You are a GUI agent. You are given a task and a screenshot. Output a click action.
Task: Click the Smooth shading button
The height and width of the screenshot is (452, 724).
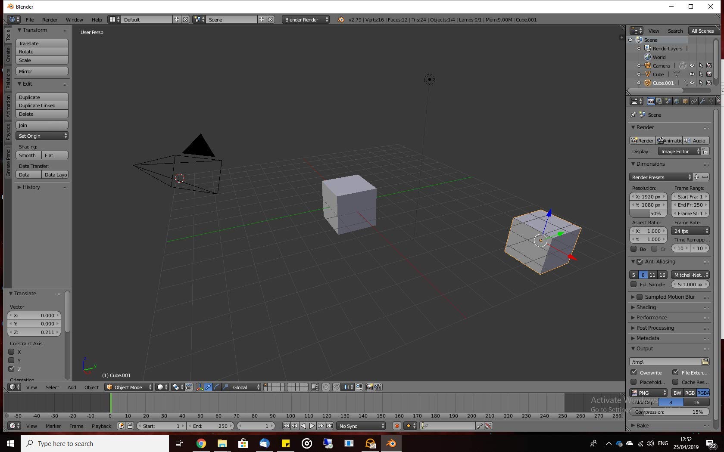coord(27,155)
